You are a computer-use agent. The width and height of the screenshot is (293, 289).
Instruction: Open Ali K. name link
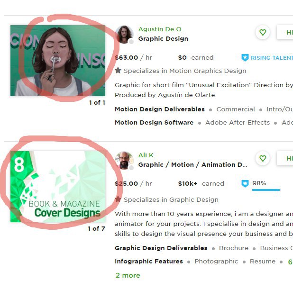point(146,155)
